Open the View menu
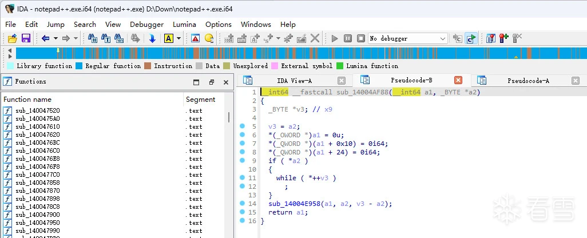Viewport: 587px width, 238px height. coord(113,25)
